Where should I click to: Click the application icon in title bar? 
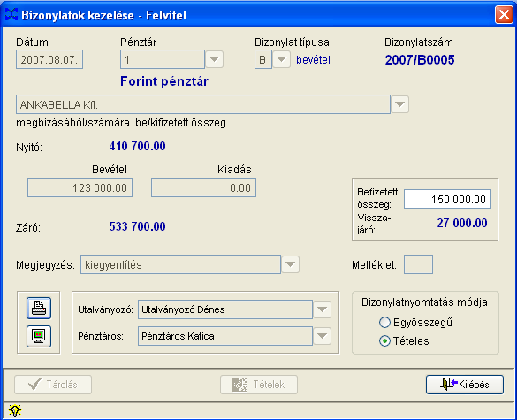click(11, 14)
